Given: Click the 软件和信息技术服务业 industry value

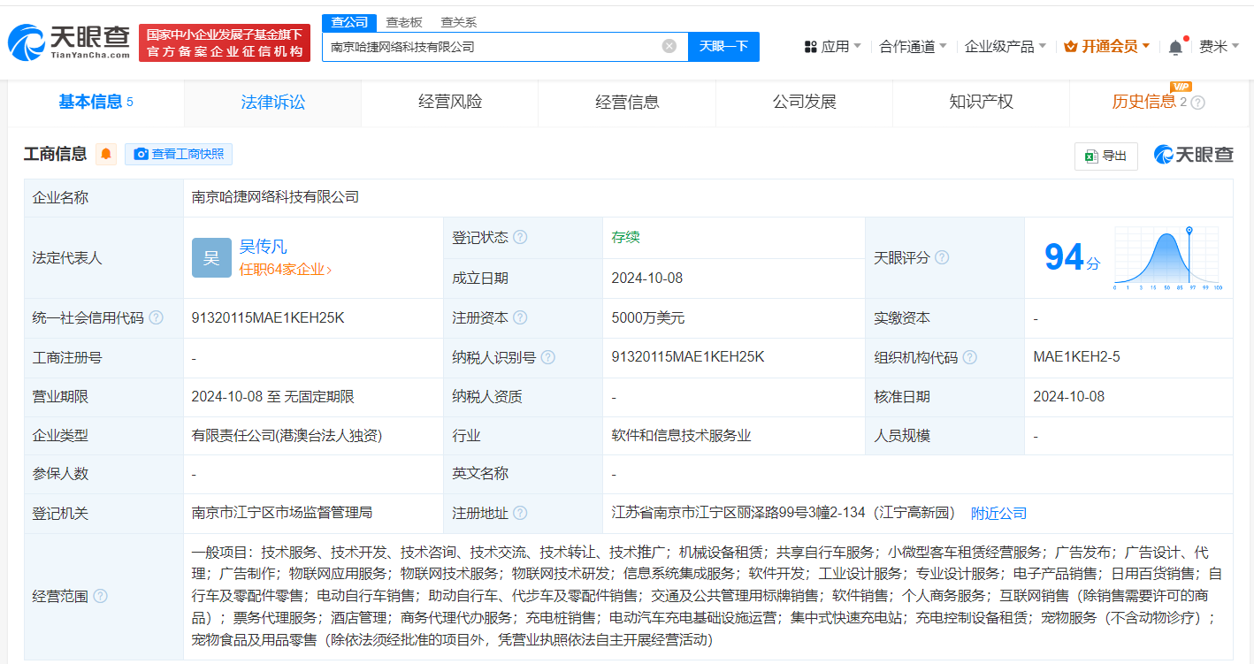Looking at the screenshot, I should coord(682,435).
